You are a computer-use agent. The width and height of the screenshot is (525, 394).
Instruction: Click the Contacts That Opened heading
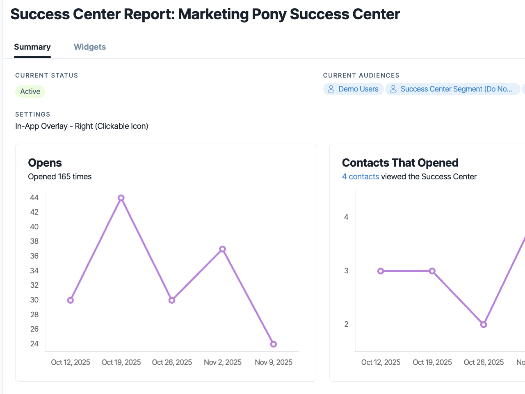(x=400, y=163)
